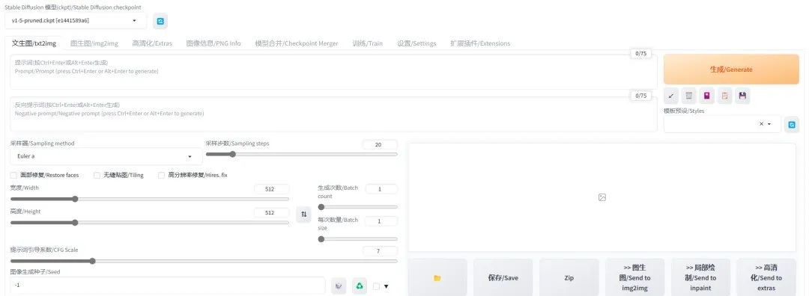This screenshot has height=296, width=809.
Task: Click the purple extra networks card icon
Action: click(706, 96)
